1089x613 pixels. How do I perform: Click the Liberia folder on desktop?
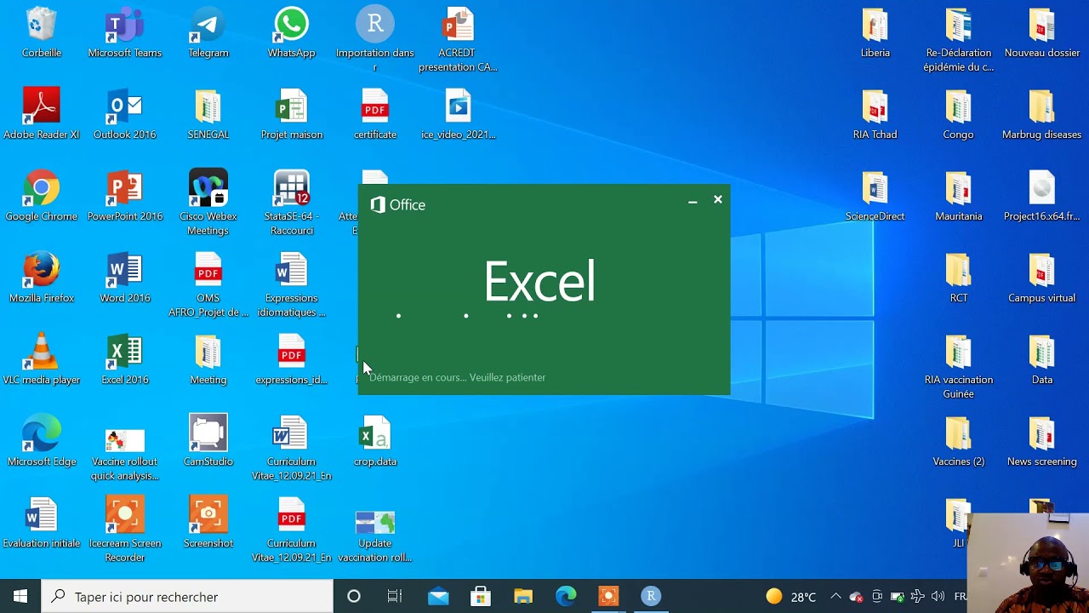pyautogui.click(x=875, y=34)
